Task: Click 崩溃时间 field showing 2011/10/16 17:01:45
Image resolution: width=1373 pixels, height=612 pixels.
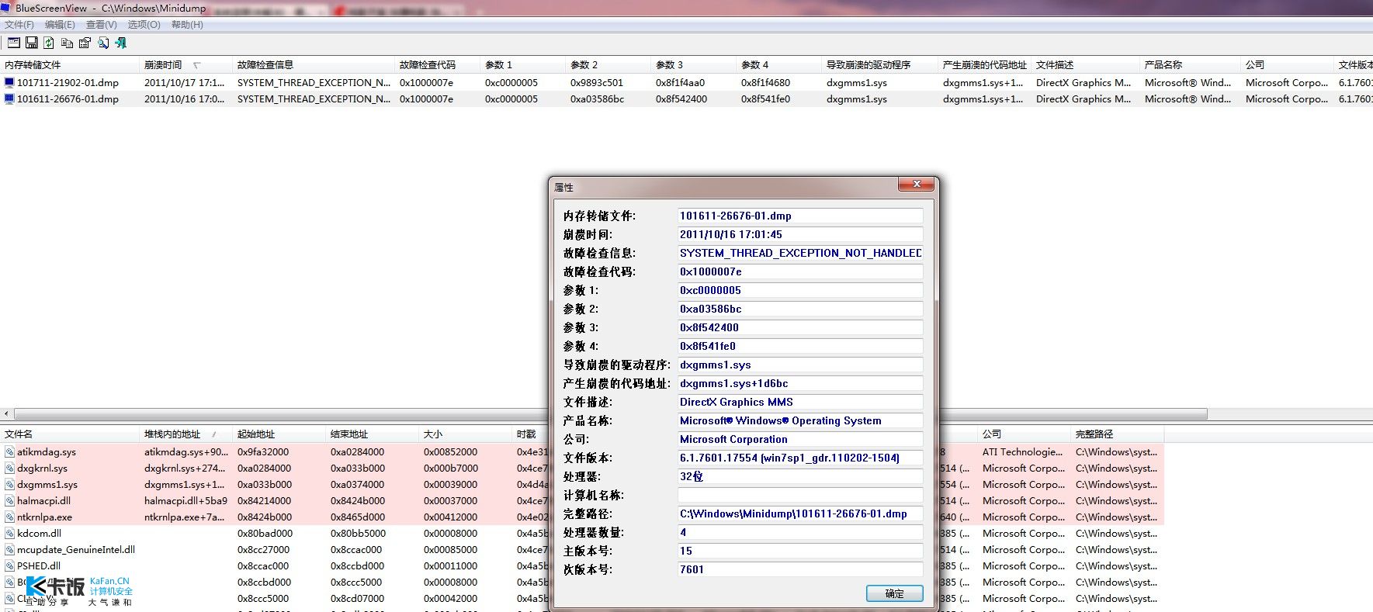Action: 800,234
